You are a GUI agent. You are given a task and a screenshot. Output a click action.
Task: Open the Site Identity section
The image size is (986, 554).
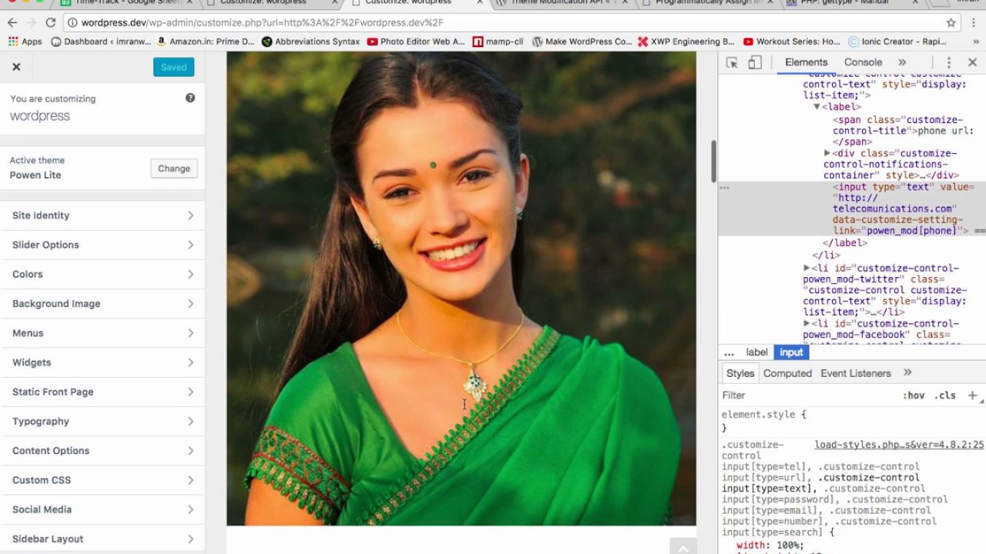coord(102,215)
